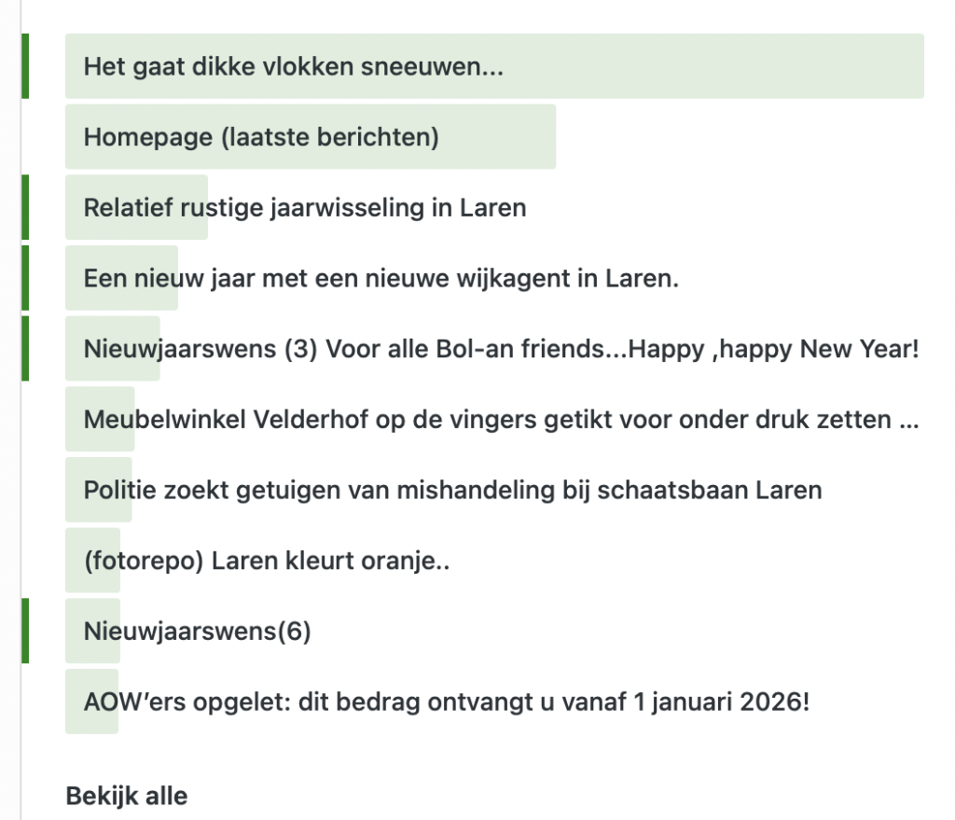
Task: Click green marker beside 'Nieuwjaarswens (3)'
Action: click(25, 349)
